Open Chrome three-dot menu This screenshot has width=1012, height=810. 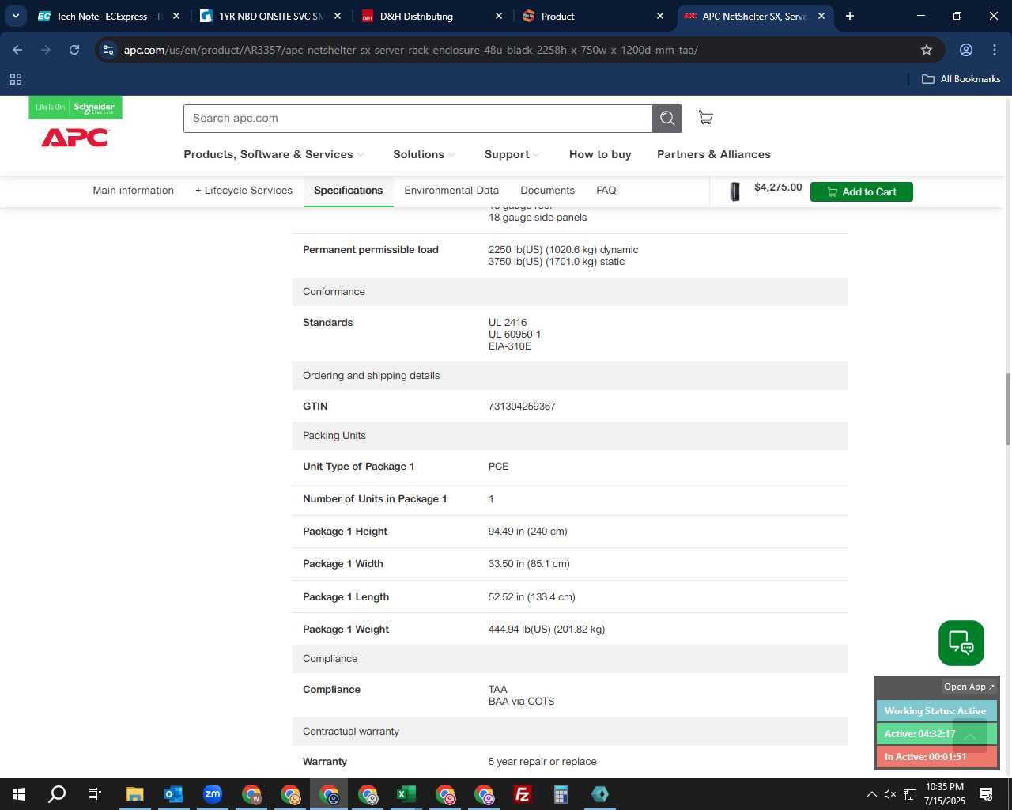coord(995,50)
